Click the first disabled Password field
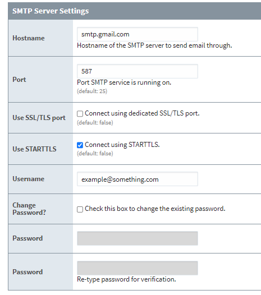This screenshot has width=261, height=295. click(138, 238)
